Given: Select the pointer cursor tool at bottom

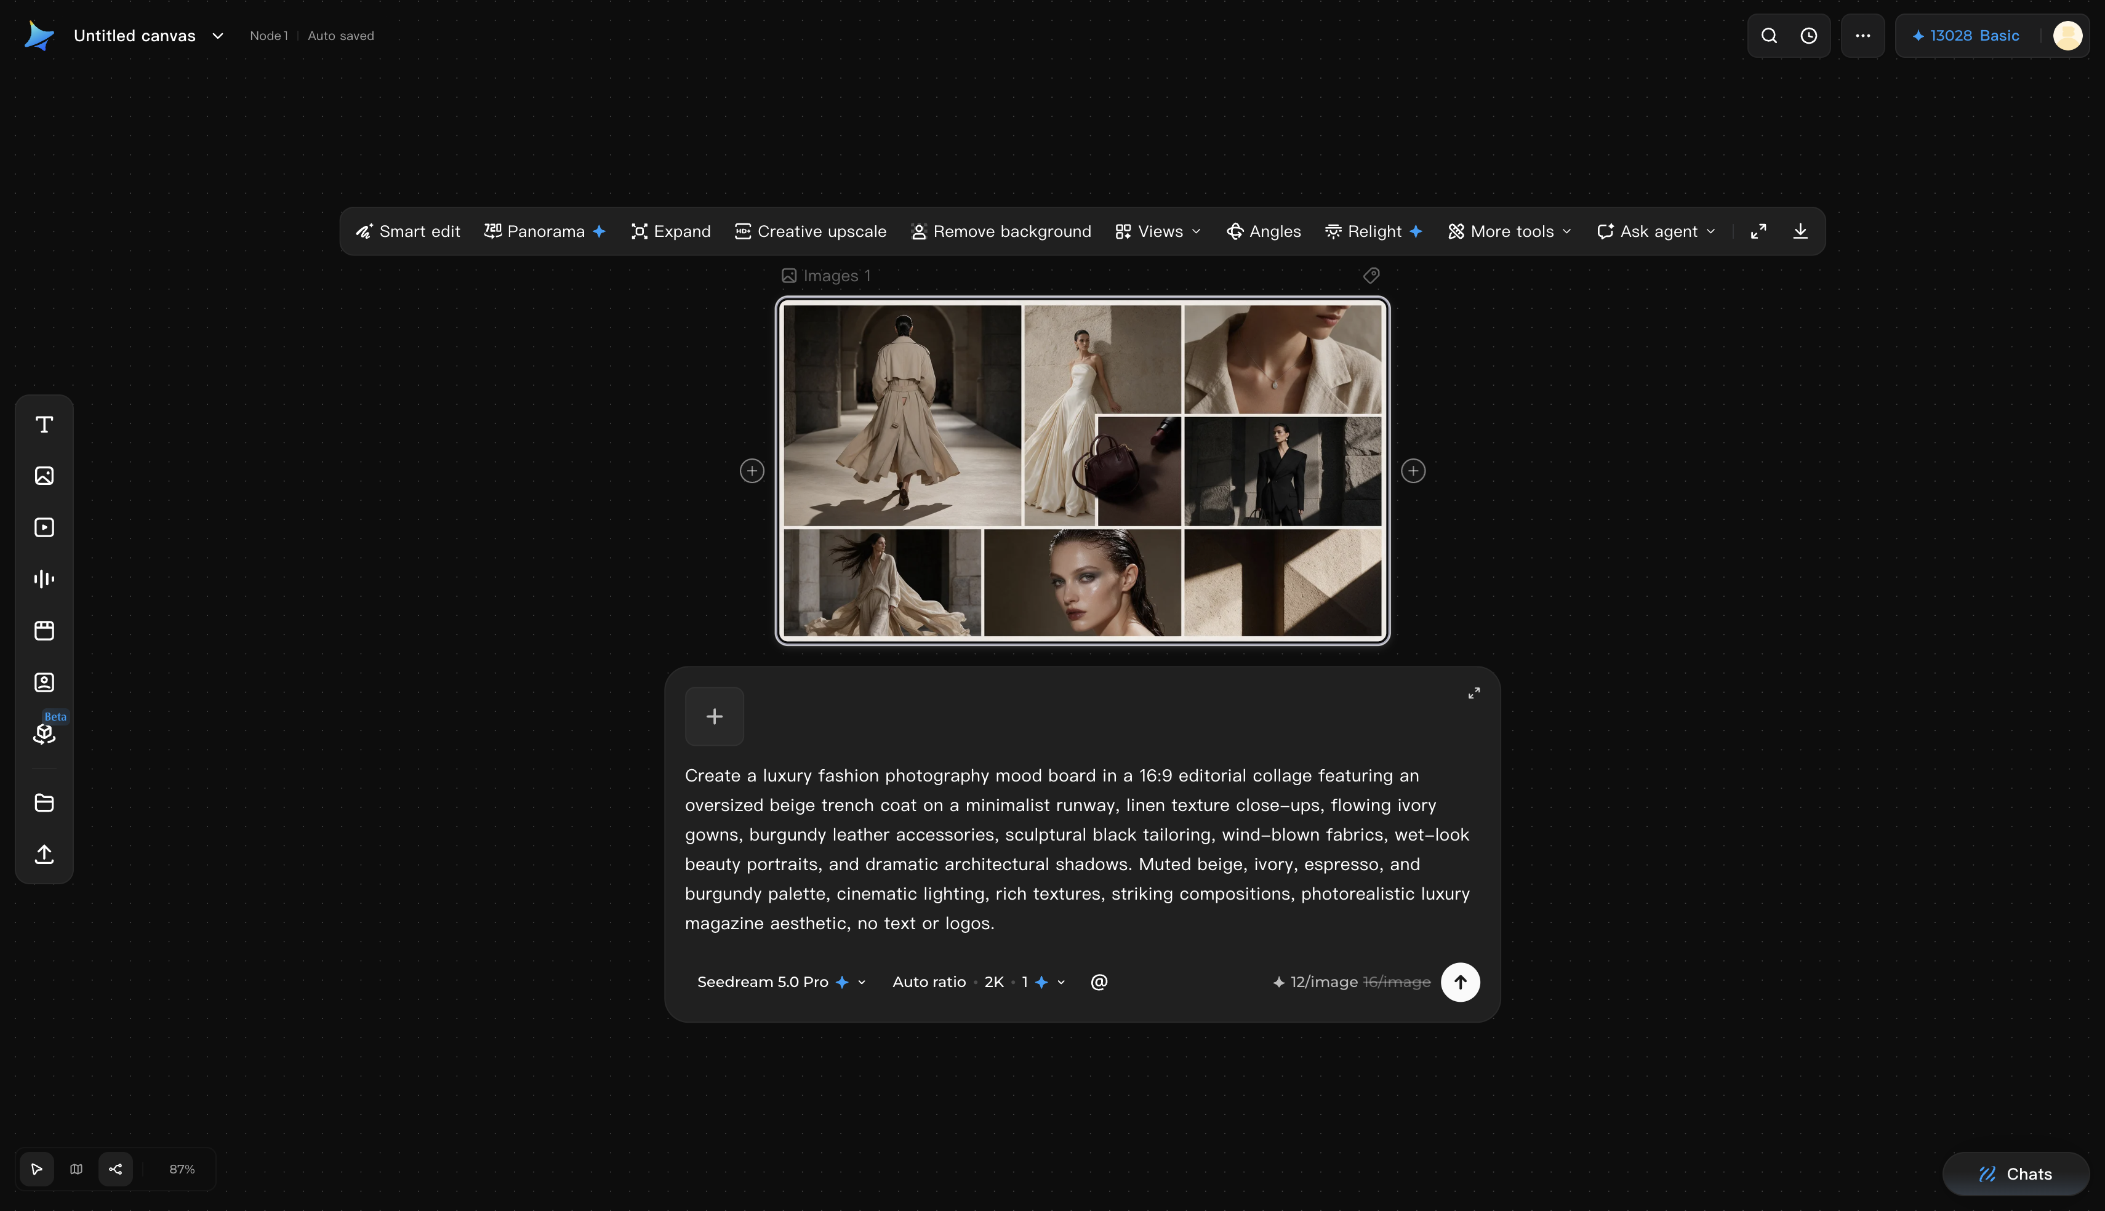Looking at the screenshot, I should point(36,1169).
